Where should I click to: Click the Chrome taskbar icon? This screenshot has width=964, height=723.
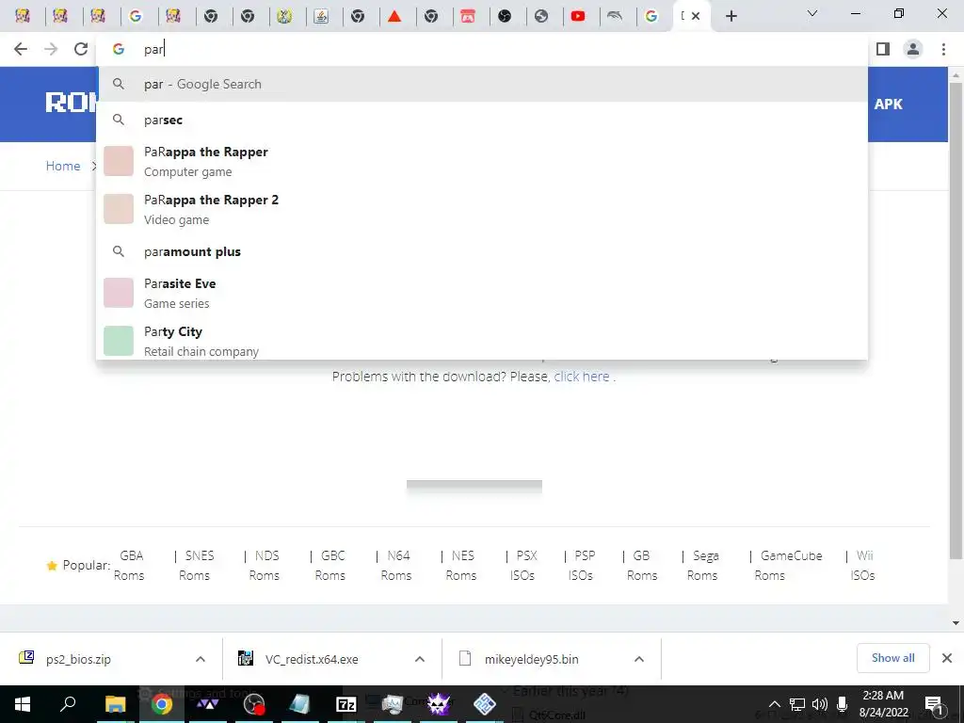tap(162, 704)
